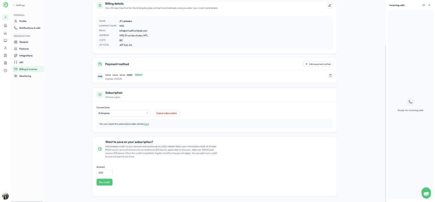Unpin the Incoming calls panel
435x202 pixels.
[x=429, y=5]
